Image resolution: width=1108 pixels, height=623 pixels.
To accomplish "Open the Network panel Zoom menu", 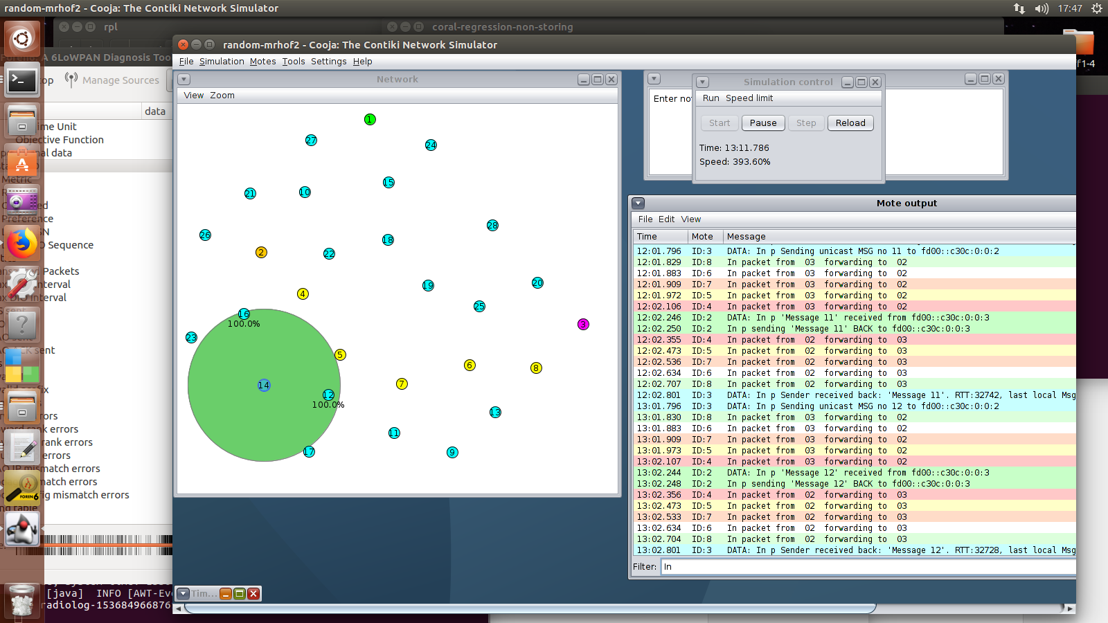I will point(222,96).
